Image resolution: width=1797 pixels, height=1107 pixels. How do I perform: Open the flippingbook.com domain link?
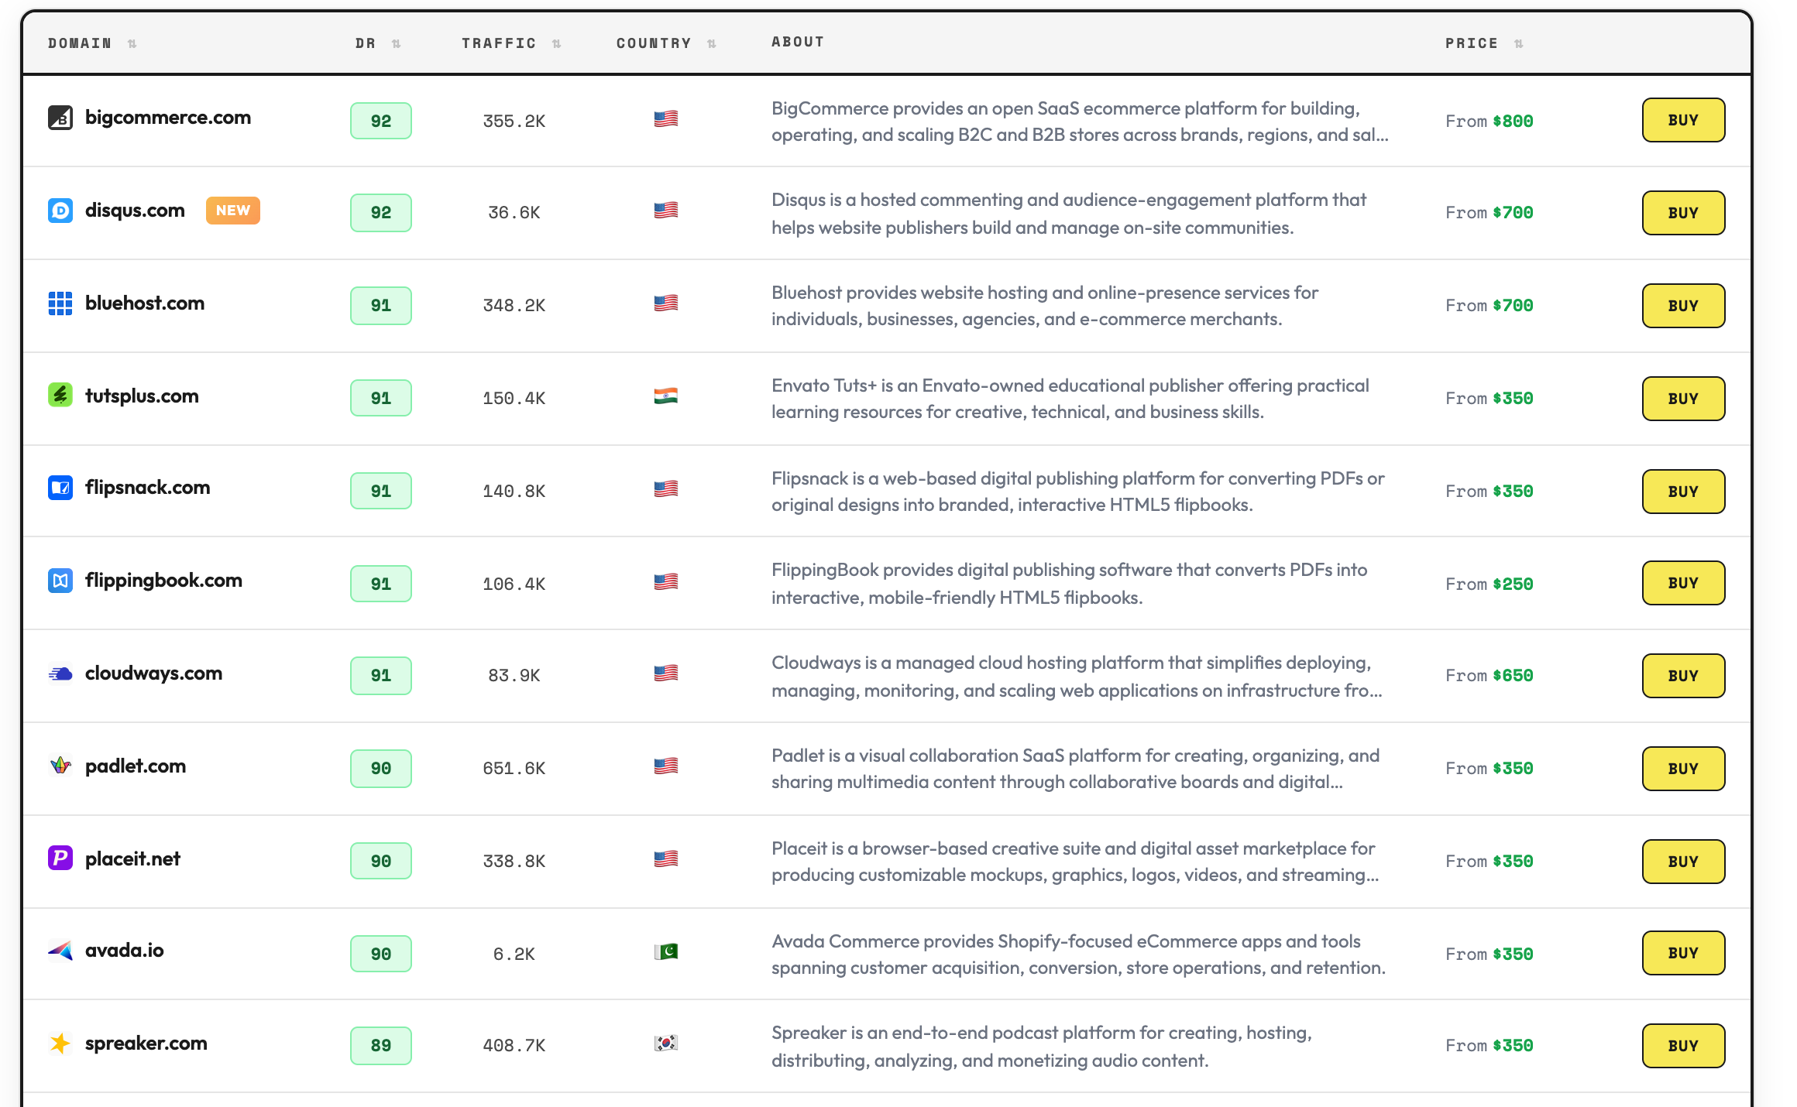163,581
